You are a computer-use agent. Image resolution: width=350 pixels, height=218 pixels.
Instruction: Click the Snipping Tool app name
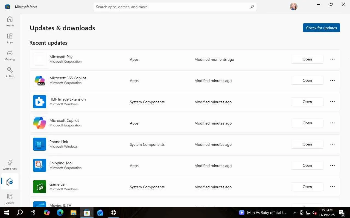tap(61, 163)
